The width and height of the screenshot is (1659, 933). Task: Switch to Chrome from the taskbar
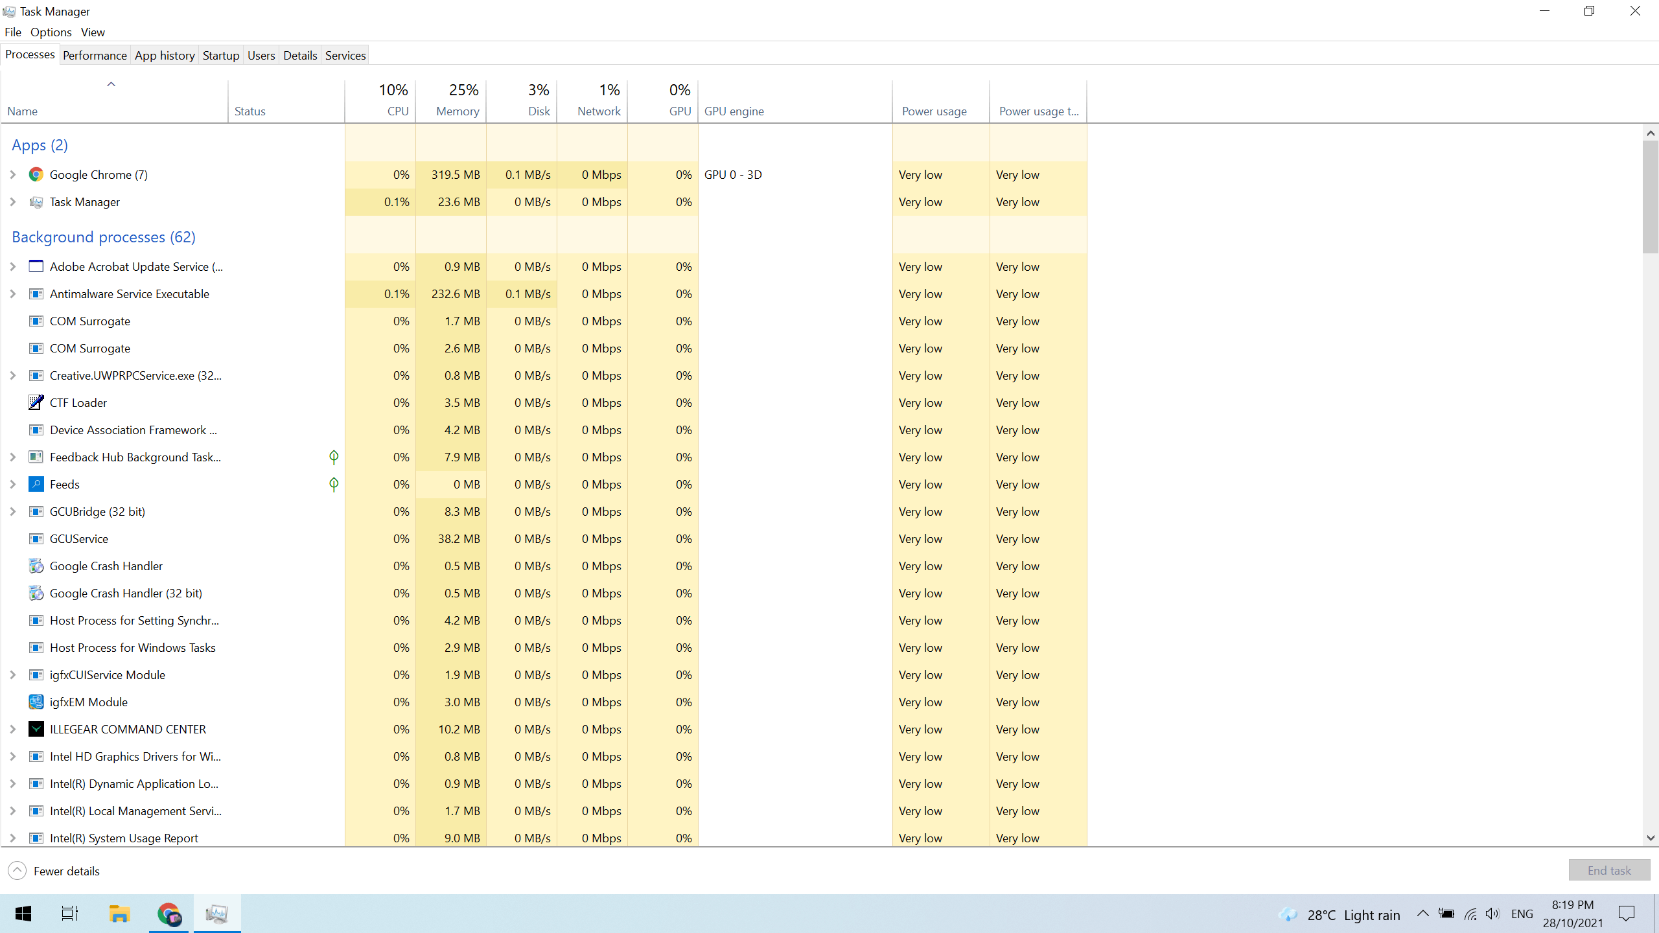click(168, 914)
